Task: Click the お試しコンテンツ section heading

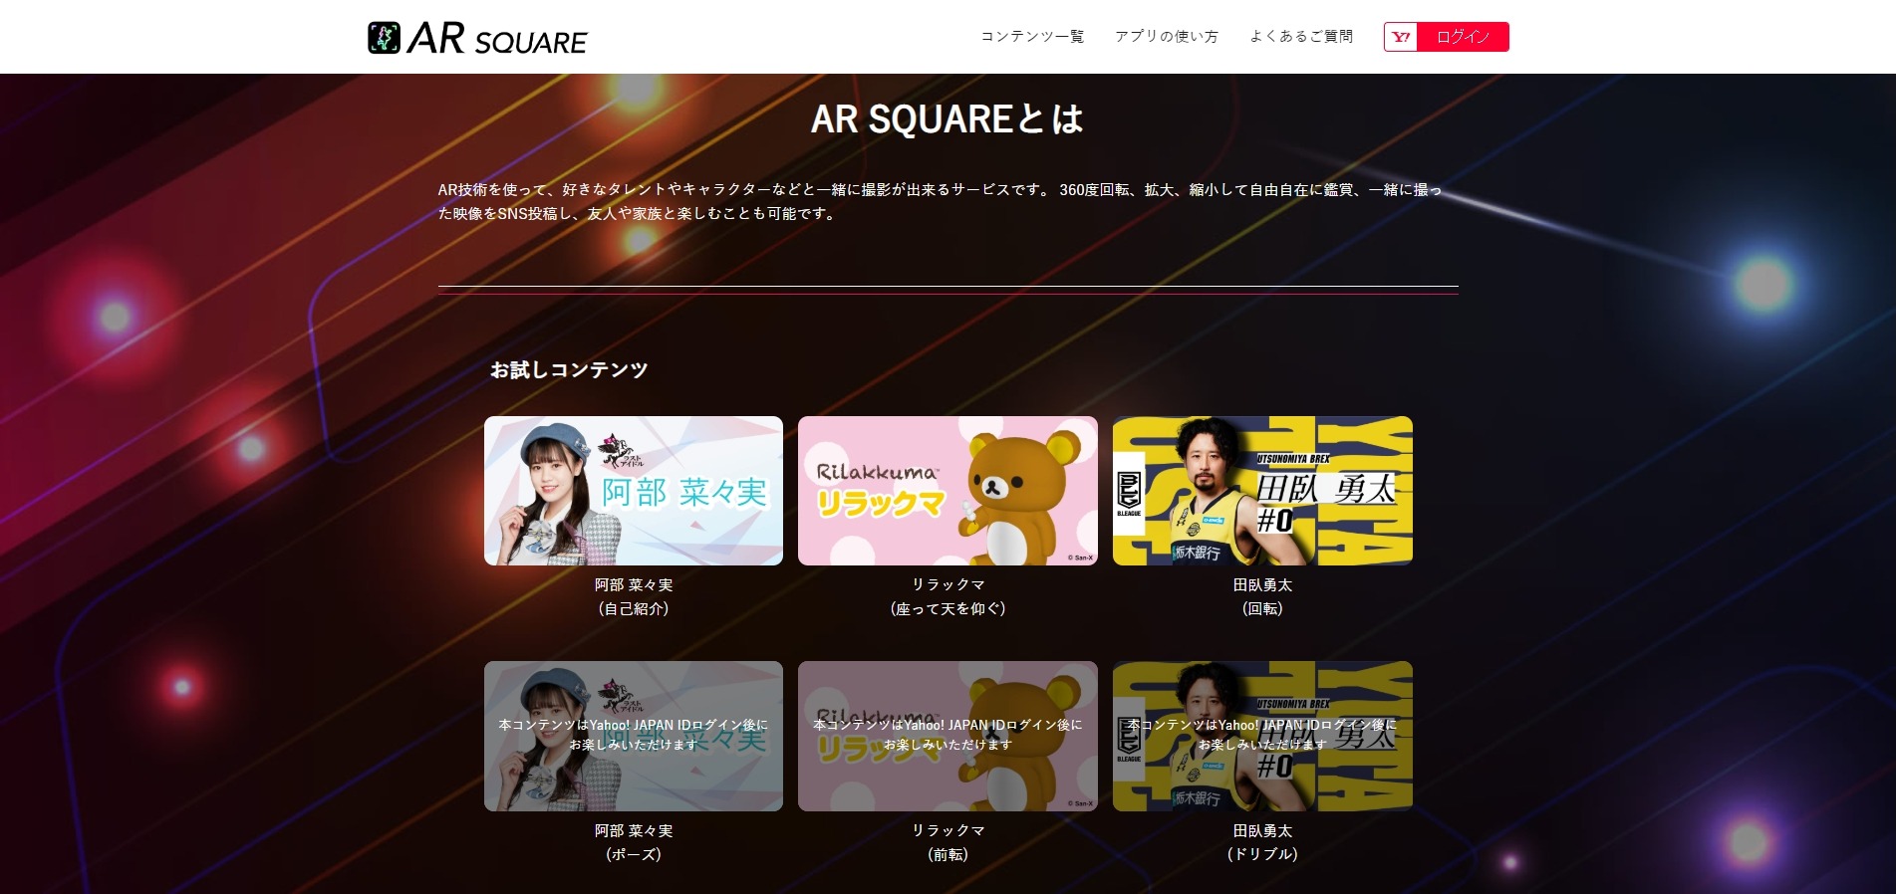Action: tap(569, 370)
